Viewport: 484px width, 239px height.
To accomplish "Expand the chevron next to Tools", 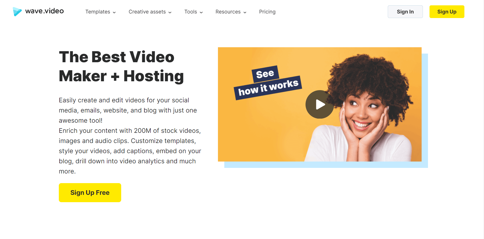I will tap(201, 12).
